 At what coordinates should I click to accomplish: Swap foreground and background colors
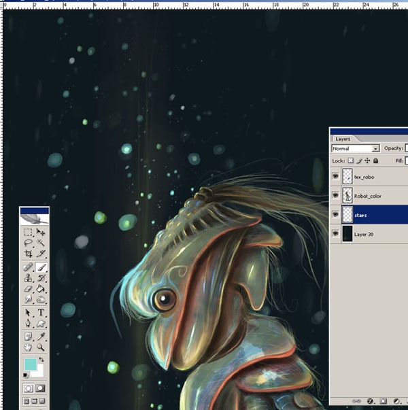(x=41, y=360)
